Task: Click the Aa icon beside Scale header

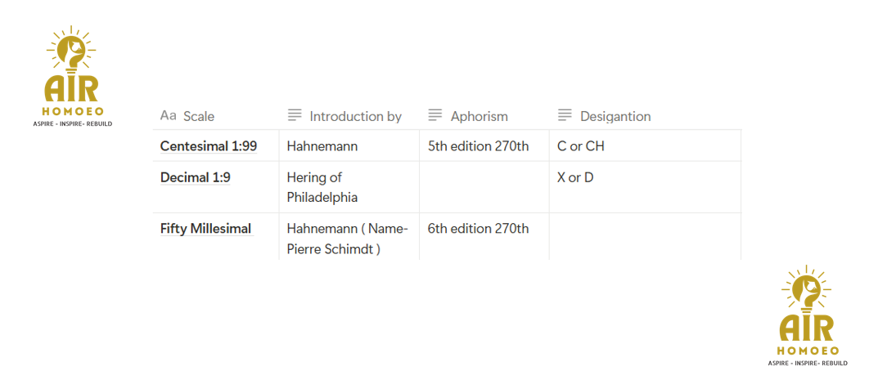Action: point(168,116)
